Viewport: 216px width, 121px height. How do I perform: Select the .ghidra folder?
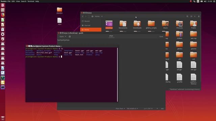180,46
